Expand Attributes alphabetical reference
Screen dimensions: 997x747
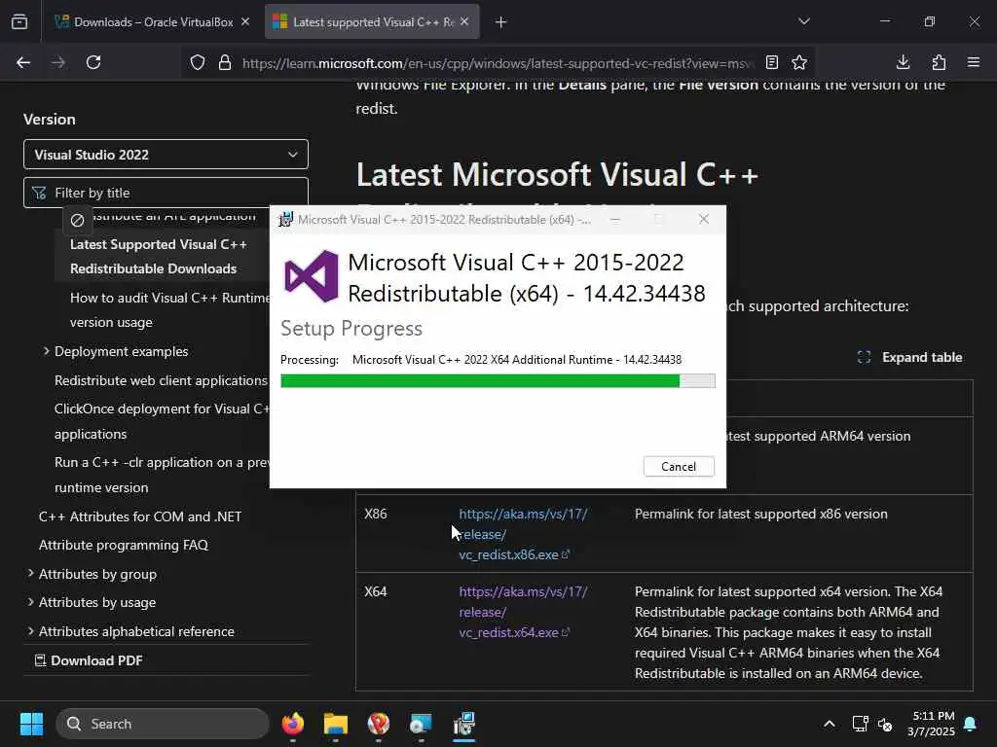pos(136,631)
